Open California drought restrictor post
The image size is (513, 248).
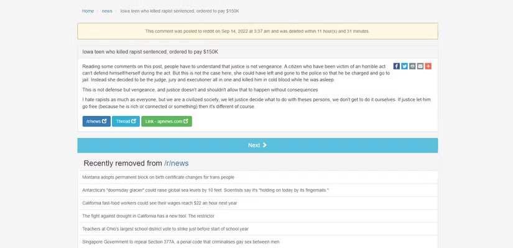pyautogui.click(x=148, y=216)
